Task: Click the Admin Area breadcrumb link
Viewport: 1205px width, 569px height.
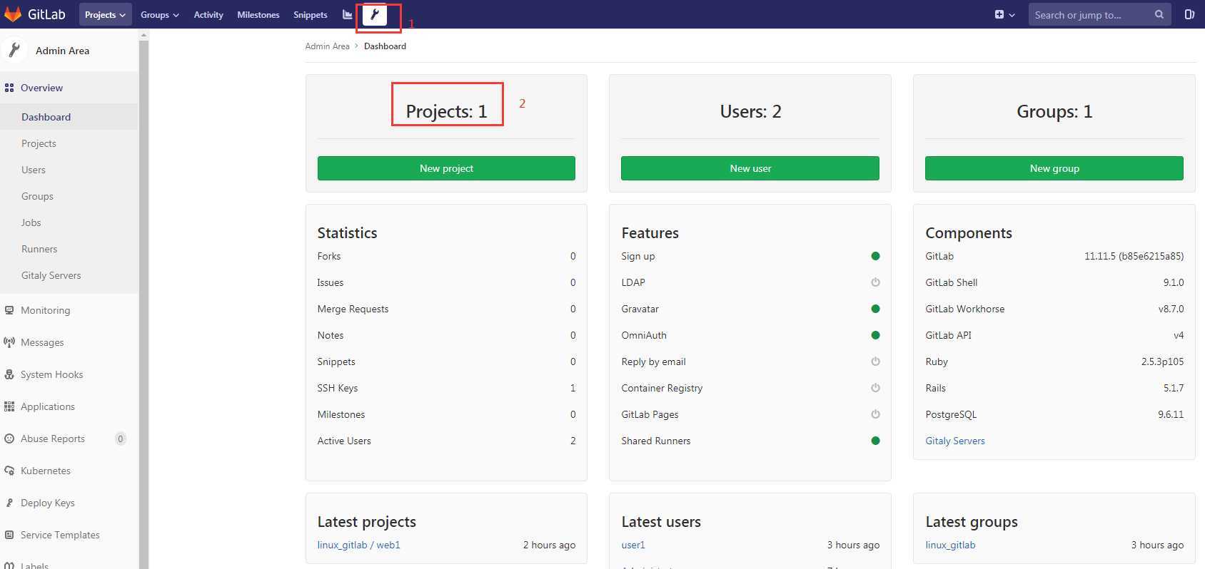Action: click(x=328, y=46)
